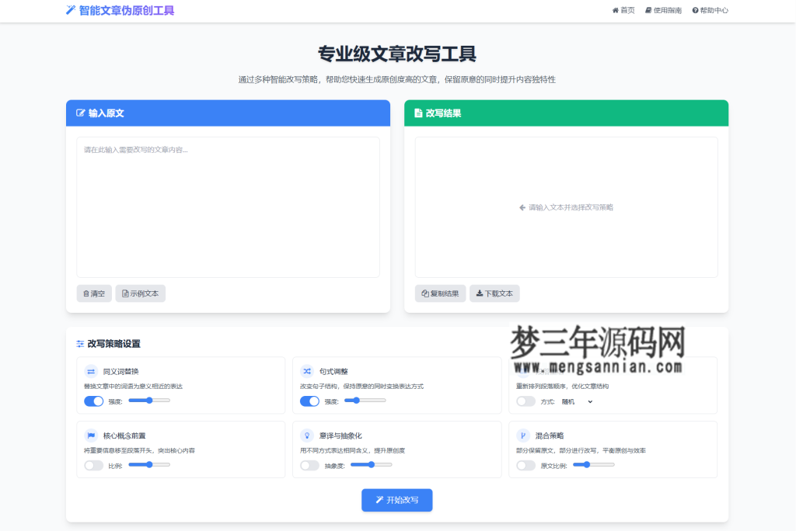Open the 使用指南 menu item

tap(664, 10)
